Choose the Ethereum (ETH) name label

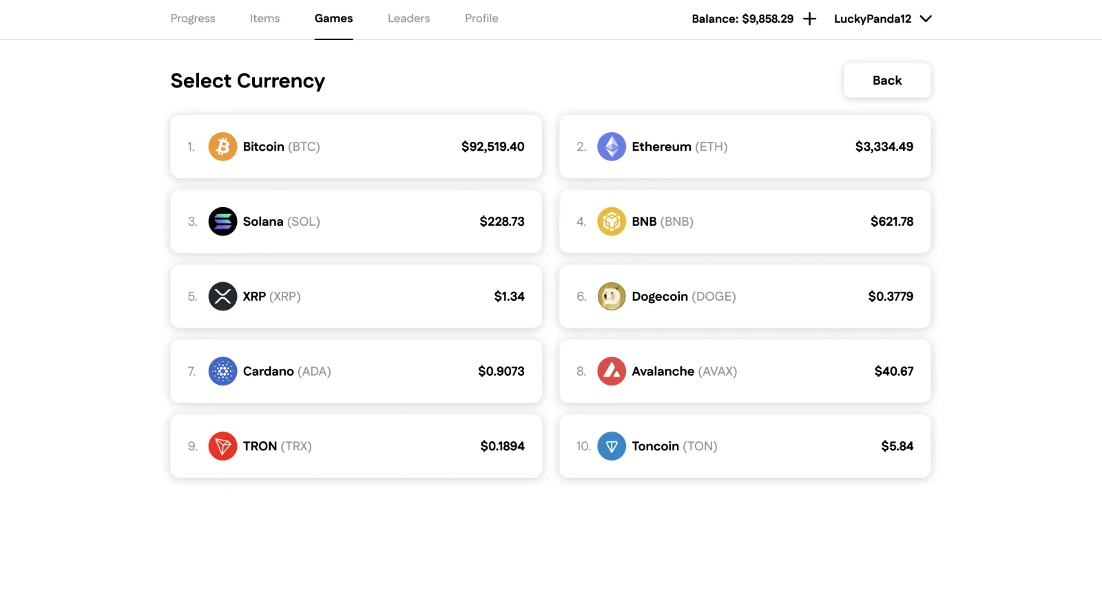(x=680, y=147)
